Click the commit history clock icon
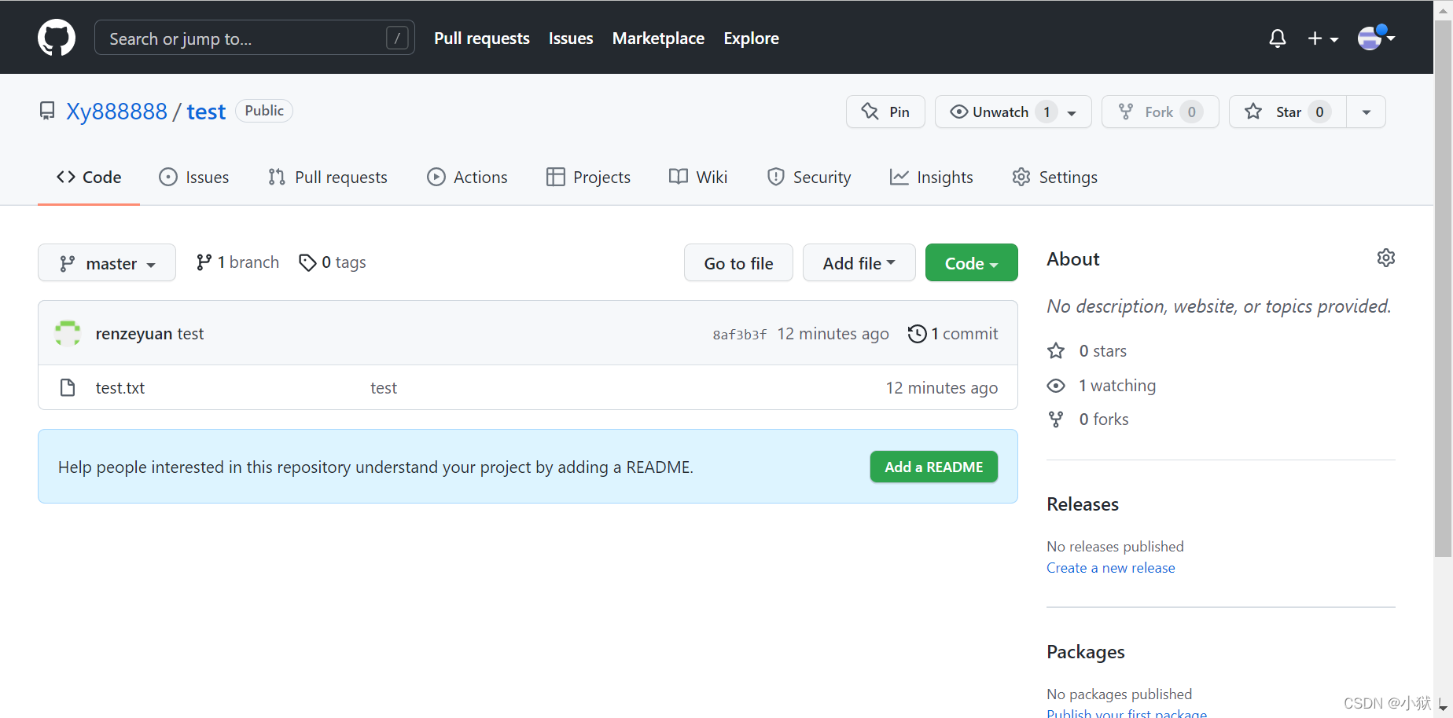 (x=917, y=334)
